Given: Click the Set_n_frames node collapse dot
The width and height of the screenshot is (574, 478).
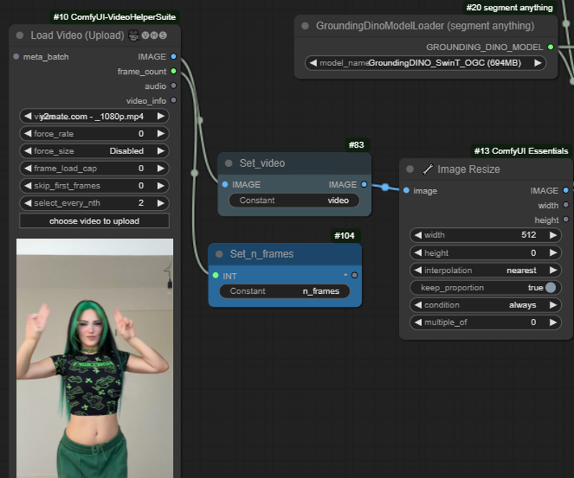Looking at the screenshot, I should (219, 254).
